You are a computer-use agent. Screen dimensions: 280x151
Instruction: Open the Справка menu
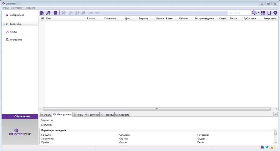[x=30, y=8]
